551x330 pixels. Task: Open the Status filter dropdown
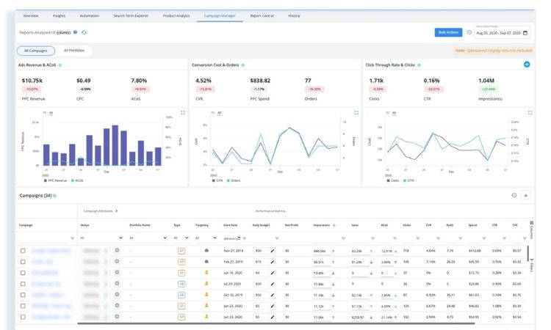(120, 238)
